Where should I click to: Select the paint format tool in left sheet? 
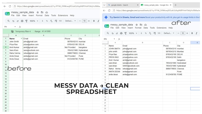pos(26,21)
